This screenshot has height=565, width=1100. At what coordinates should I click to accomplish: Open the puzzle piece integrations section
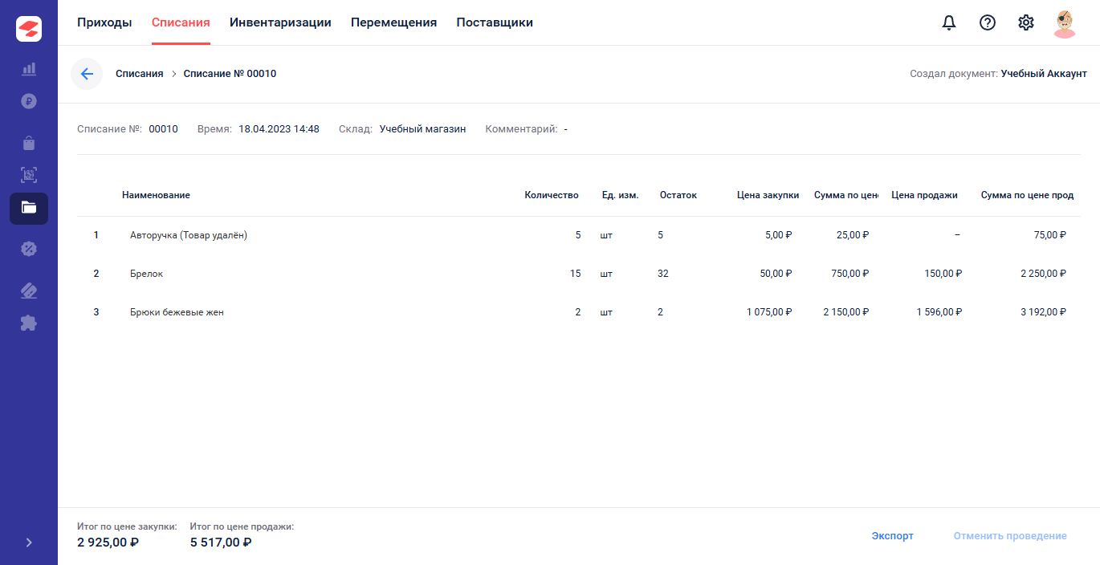click(x=29, y=323)
